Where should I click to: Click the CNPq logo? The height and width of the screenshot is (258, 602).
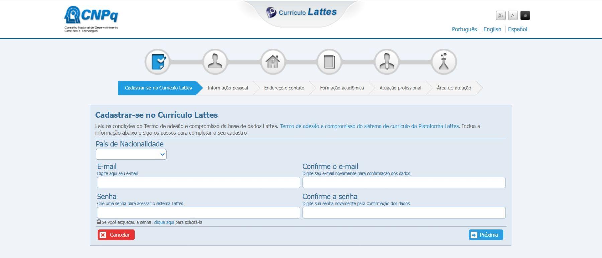[x=91, y=19]
